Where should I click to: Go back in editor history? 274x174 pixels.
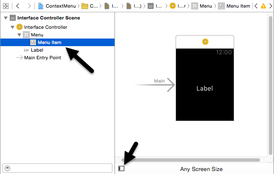click(18, 6)
